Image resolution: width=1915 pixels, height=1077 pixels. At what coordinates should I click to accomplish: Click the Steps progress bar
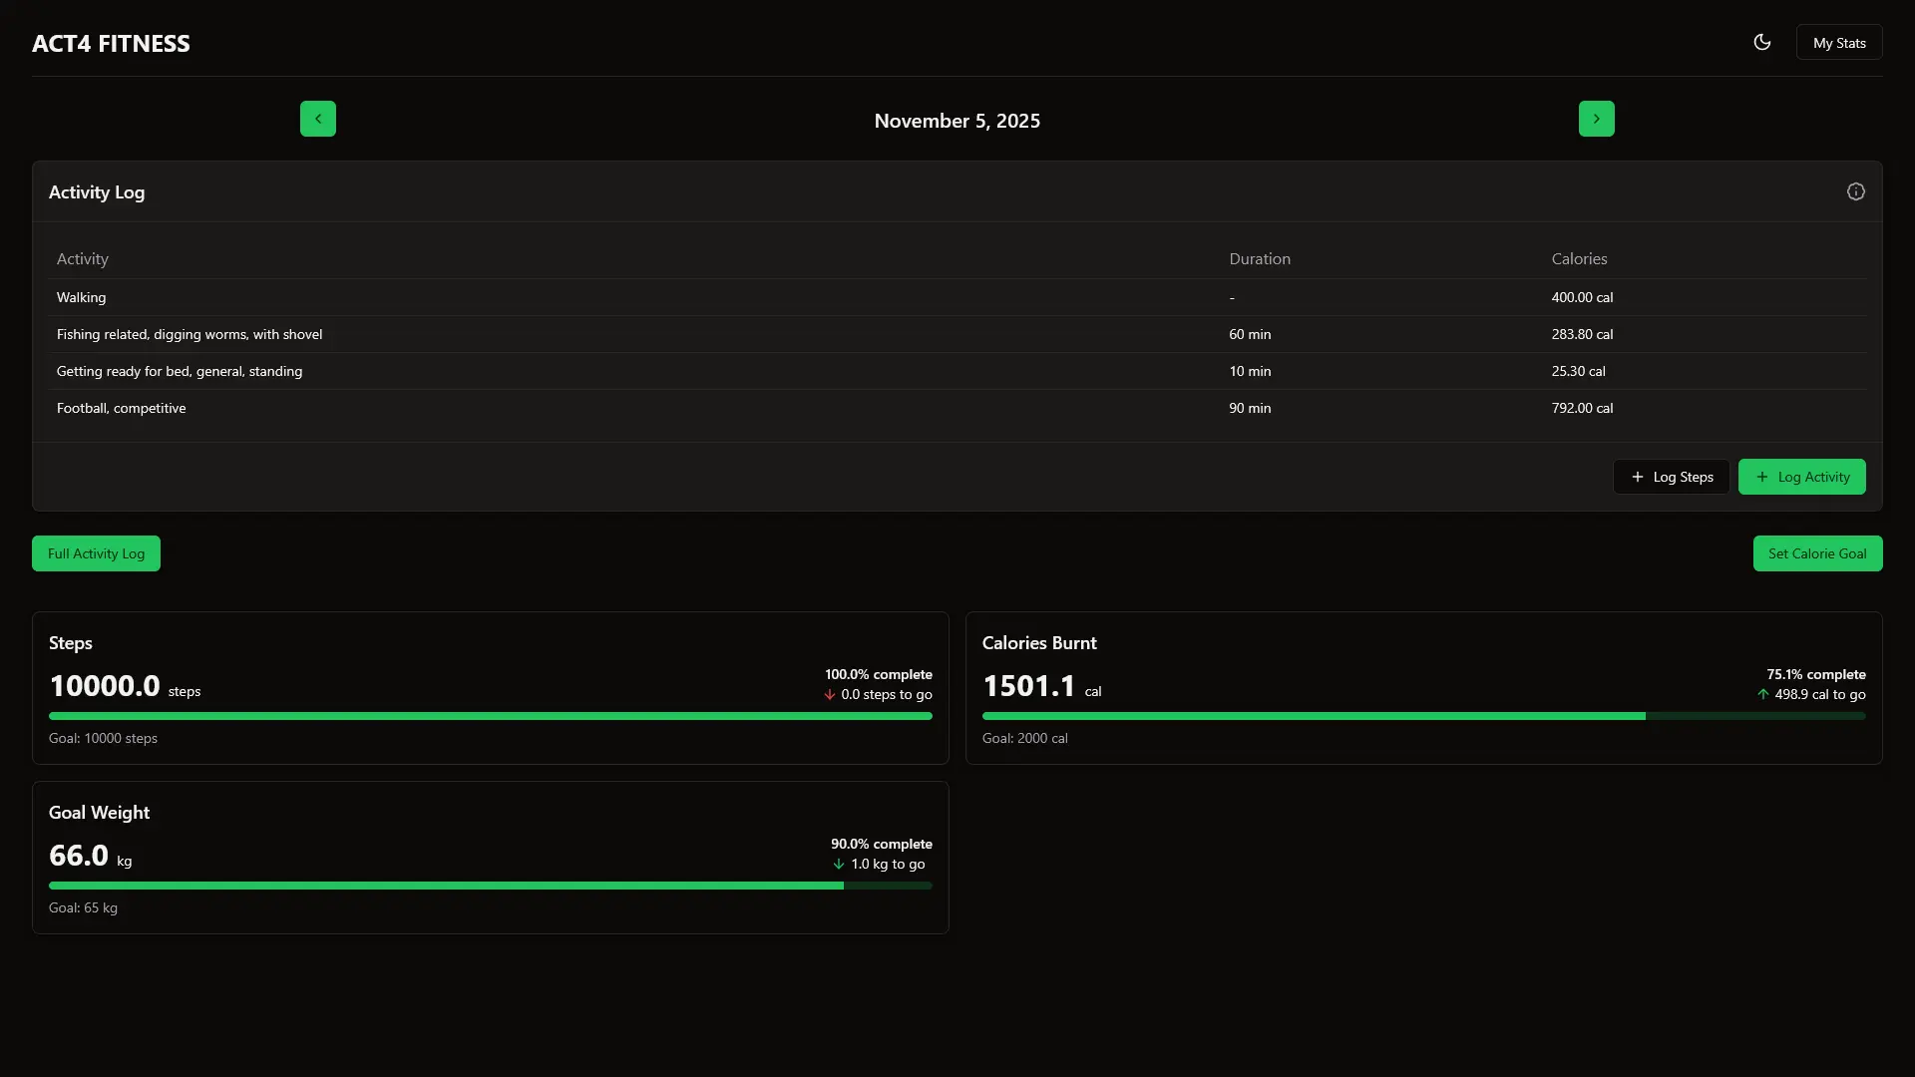click(x=490, y=716)
